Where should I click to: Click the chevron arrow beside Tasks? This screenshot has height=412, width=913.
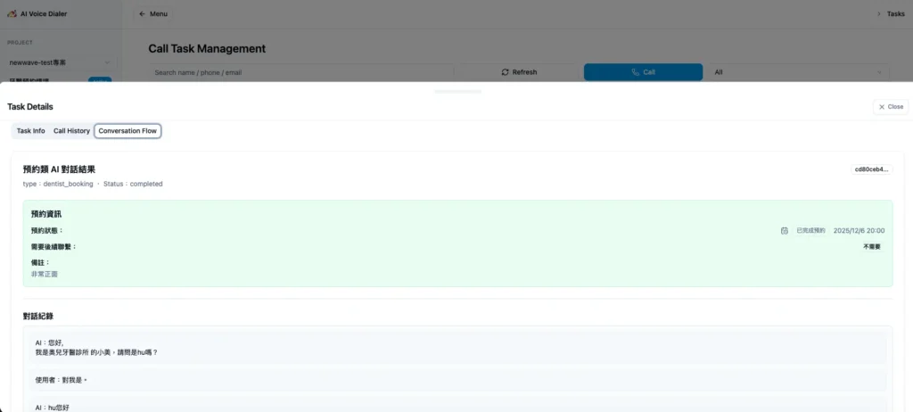click(x=879, y=14)
